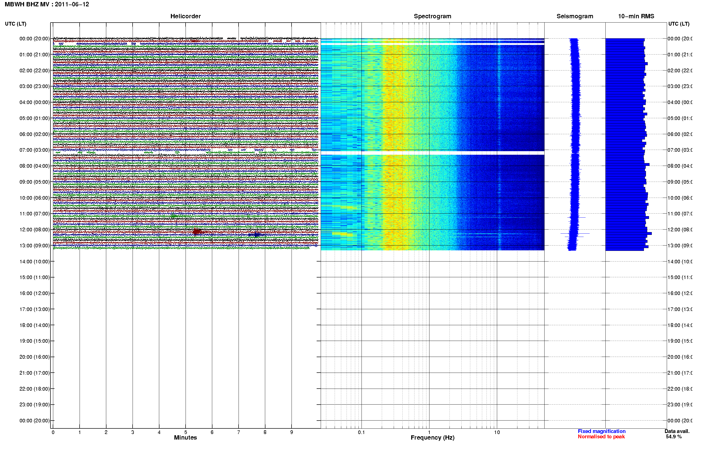Click the left 03:00 (23:00) time label

(x=34, y=86)
